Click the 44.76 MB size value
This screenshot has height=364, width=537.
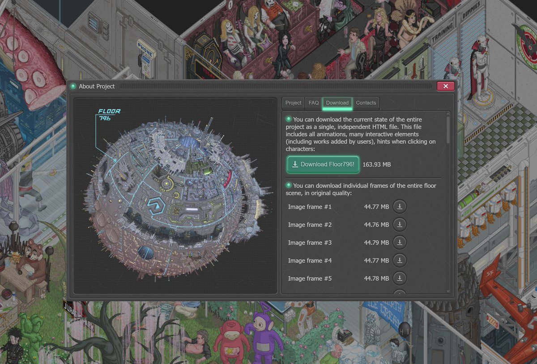tap(376, 225)
